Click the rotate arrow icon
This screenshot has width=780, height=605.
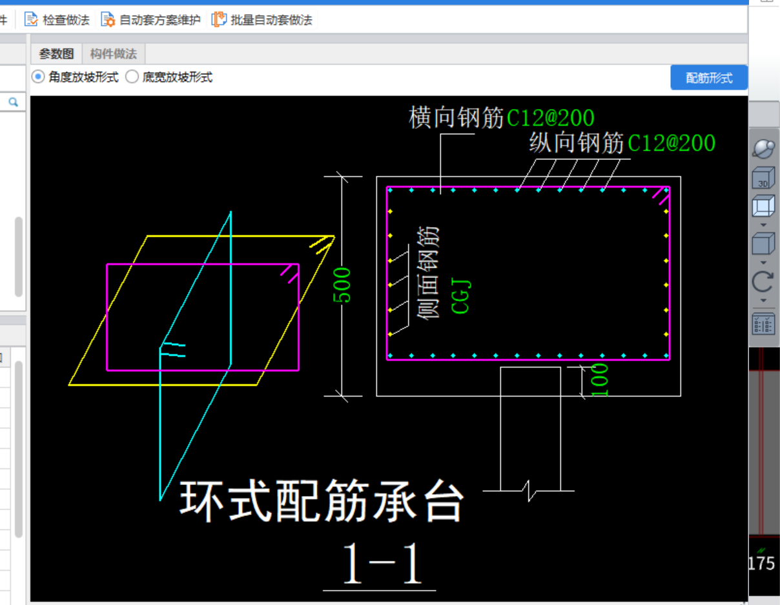pos(763,283)
